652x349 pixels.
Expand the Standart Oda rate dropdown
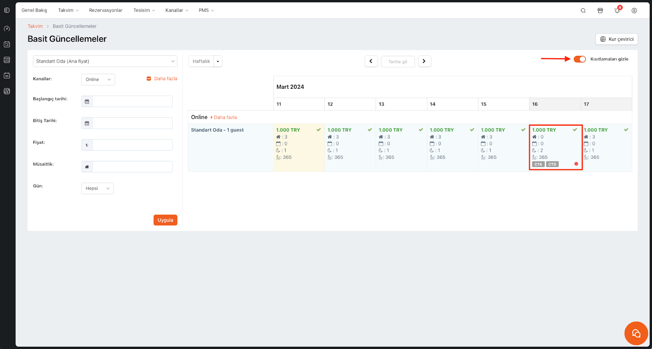(x=105, y=61)
